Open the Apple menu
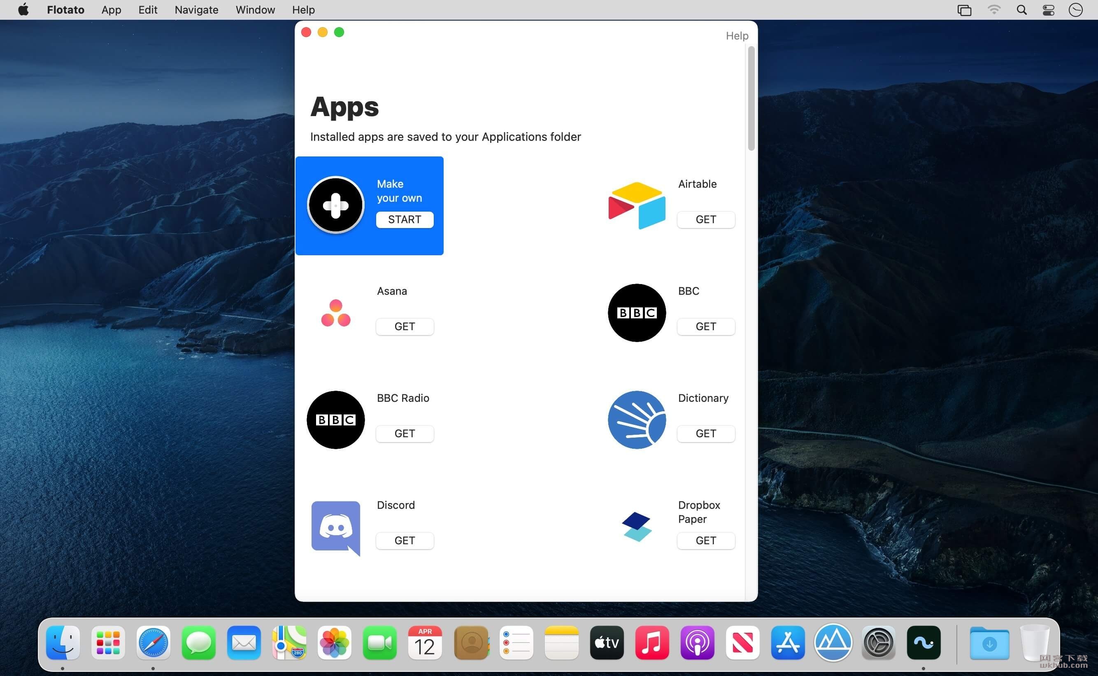This screenshot has height=676, width=1098. coord(23,9)
